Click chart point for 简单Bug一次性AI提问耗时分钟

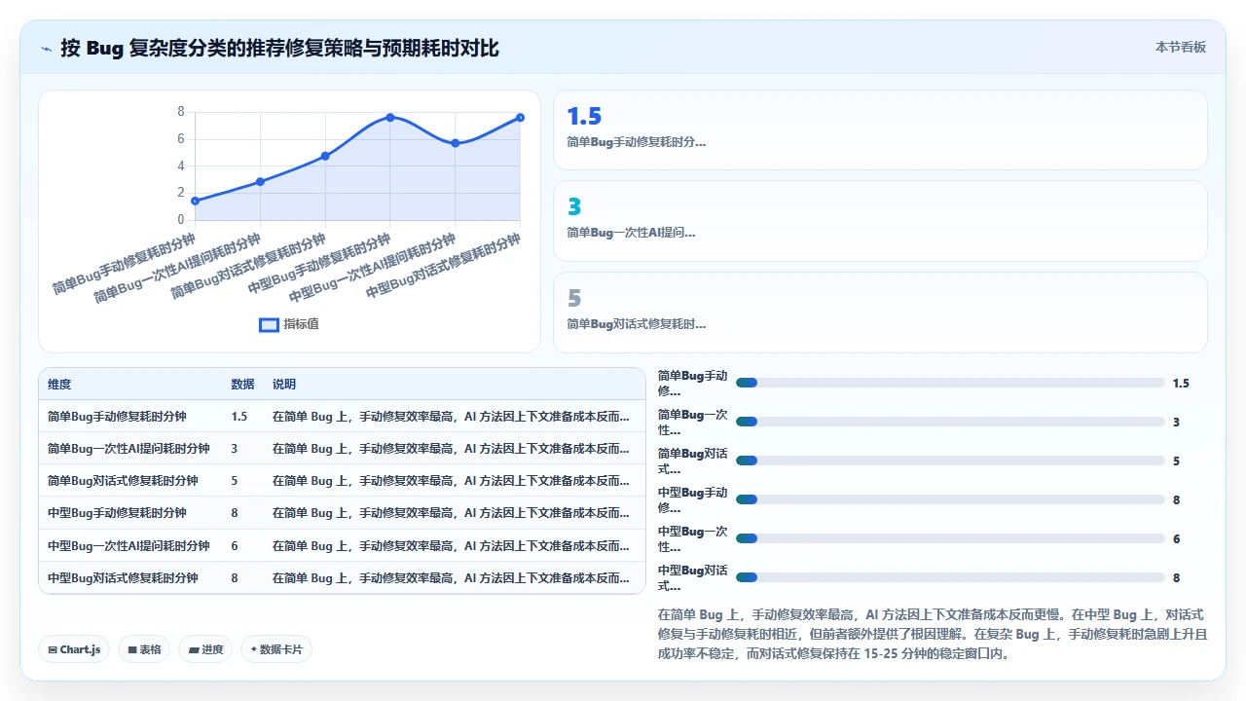pyautogui.click(x=260, y=182)
